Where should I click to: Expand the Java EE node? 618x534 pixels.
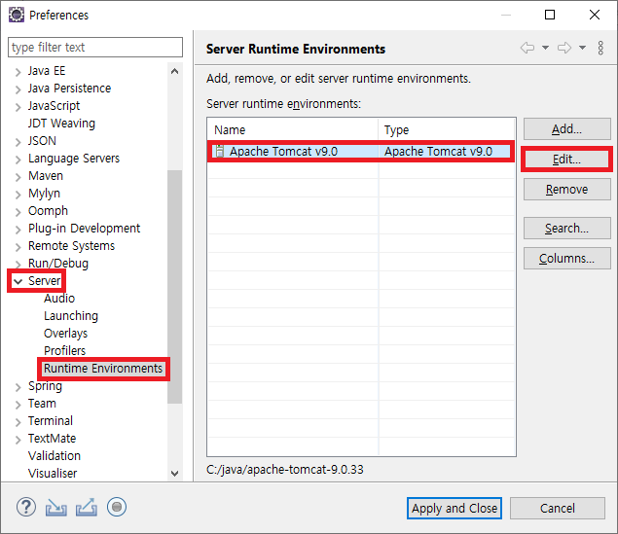(18, 72)
